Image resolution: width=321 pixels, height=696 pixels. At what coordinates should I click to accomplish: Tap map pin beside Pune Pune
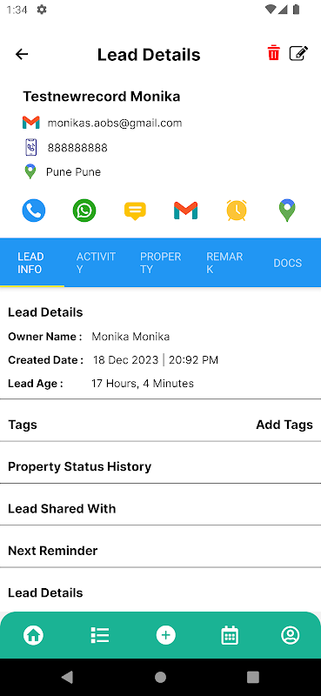point(30,171)
